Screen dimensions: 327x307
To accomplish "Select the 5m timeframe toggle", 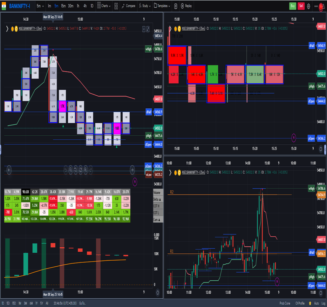I will (x=56, y=6).
